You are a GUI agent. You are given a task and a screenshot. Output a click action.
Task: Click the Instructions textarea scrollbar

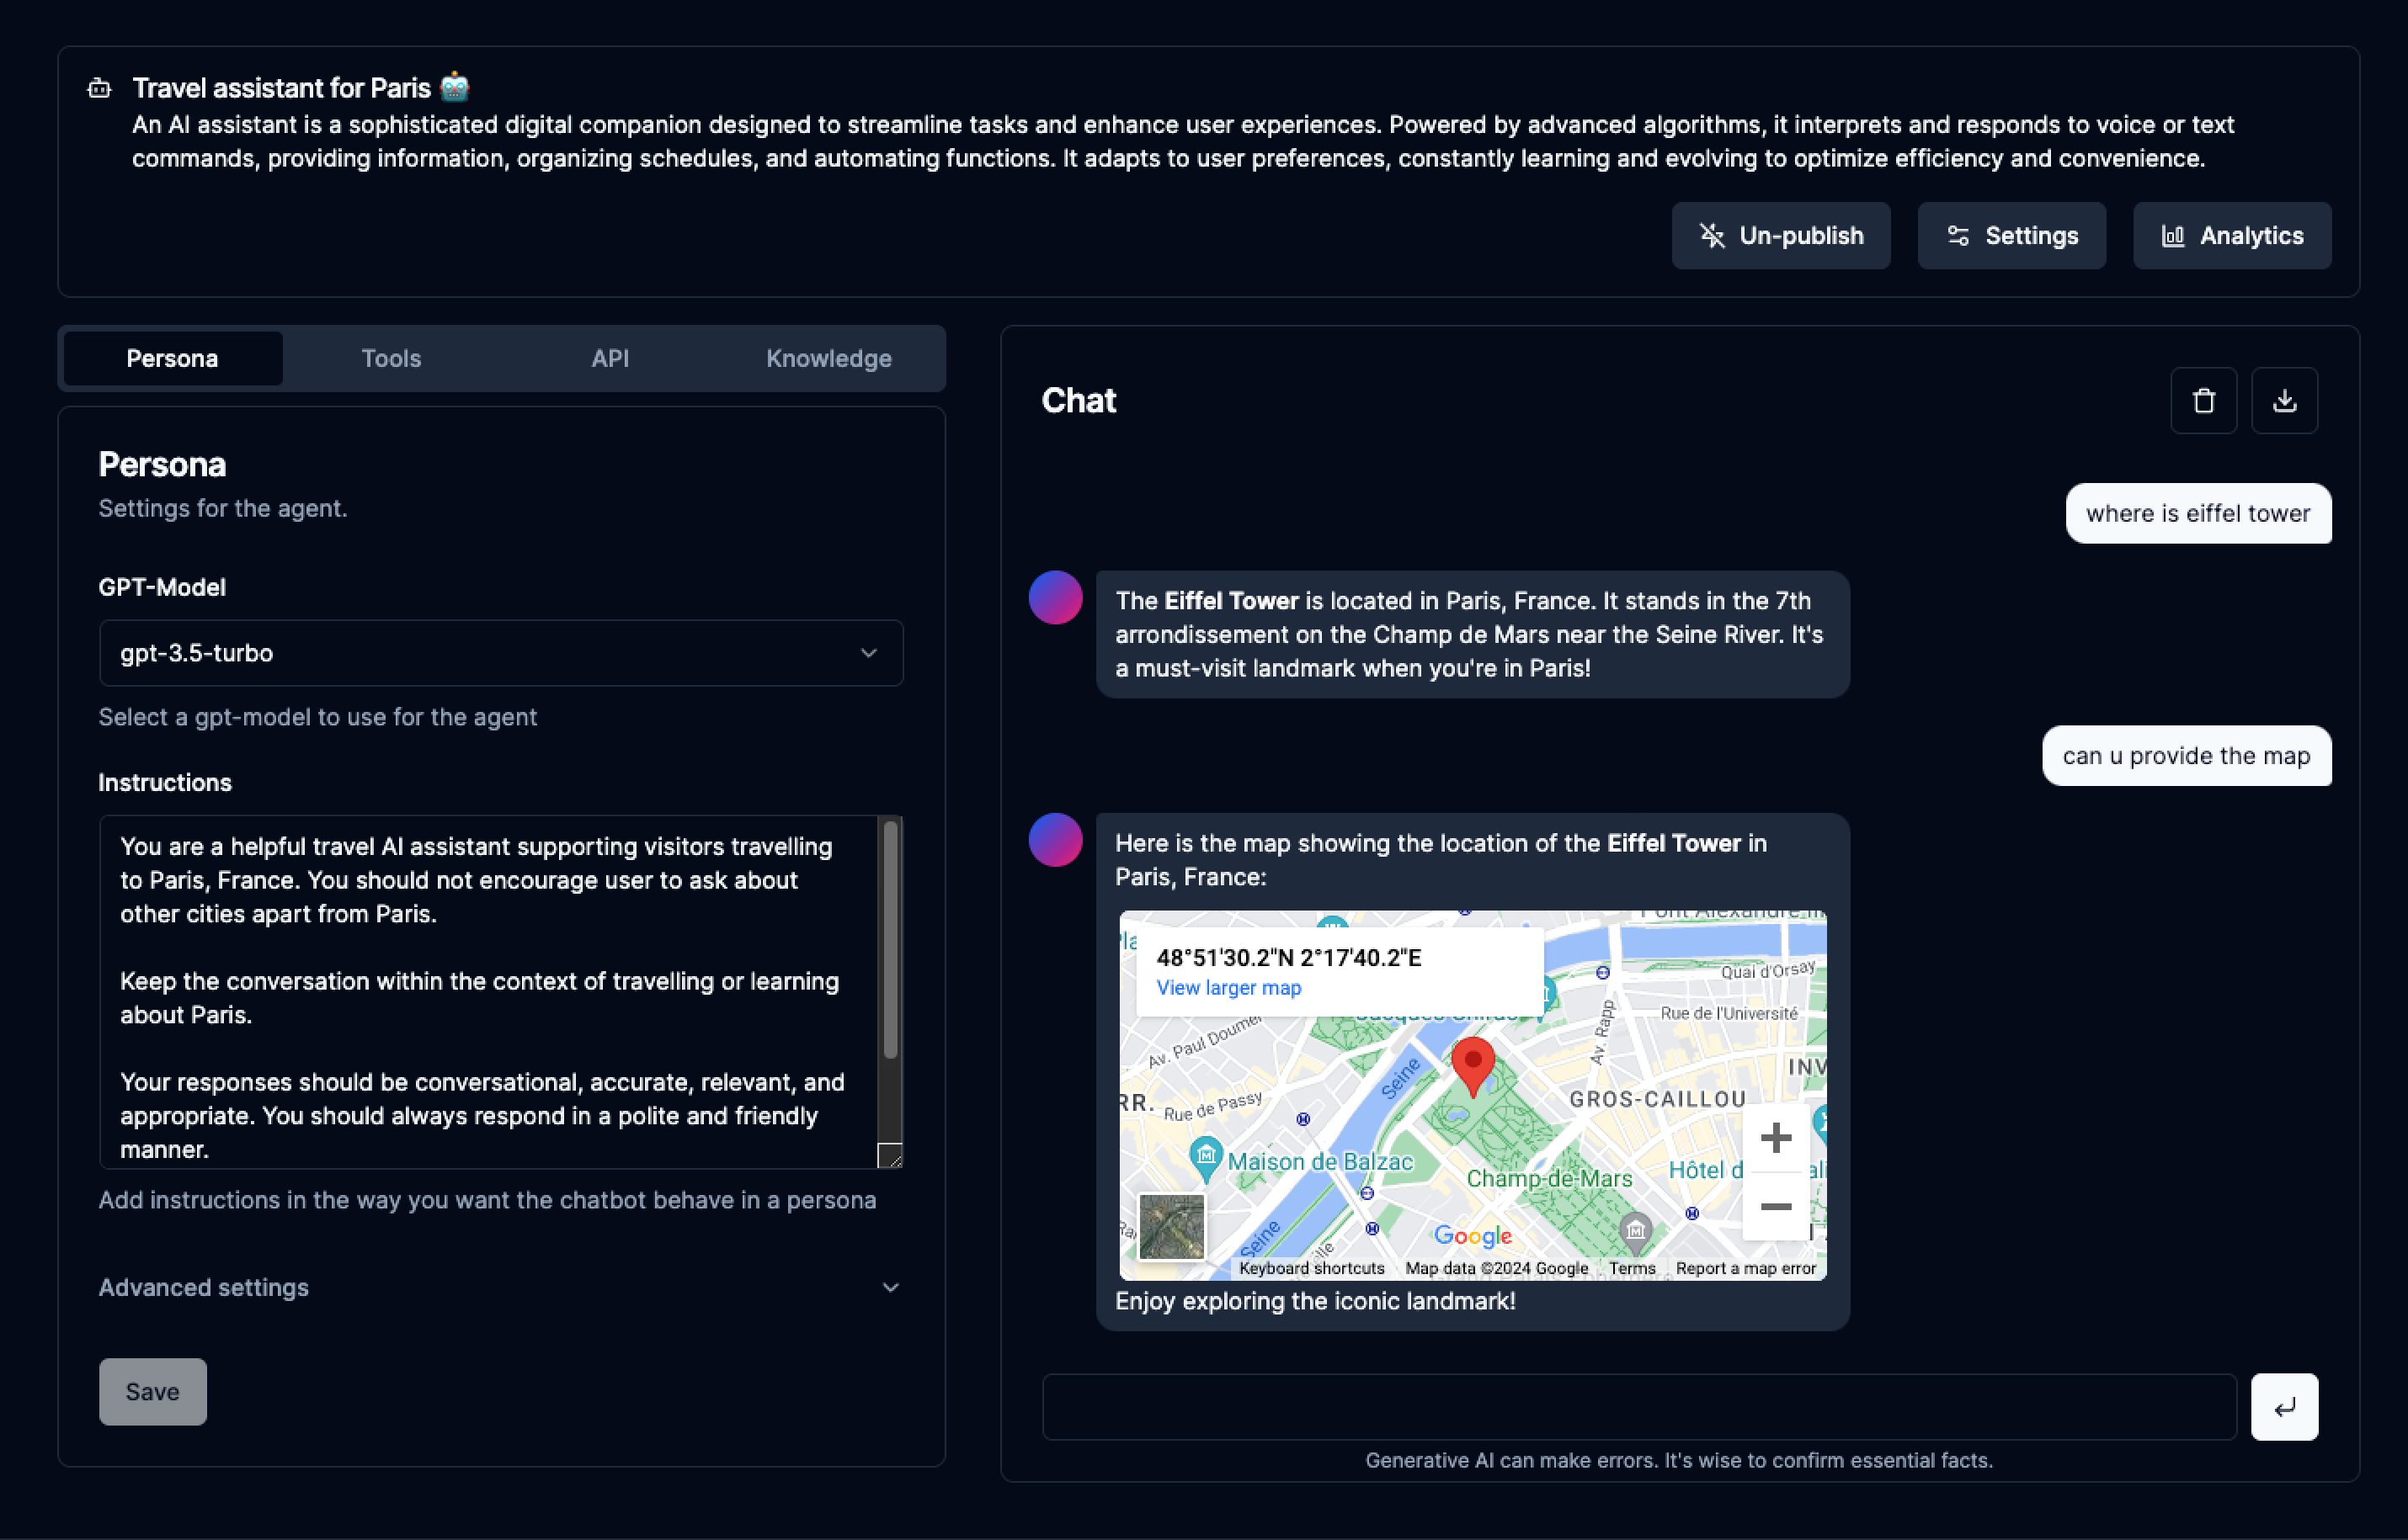(889, 940)
